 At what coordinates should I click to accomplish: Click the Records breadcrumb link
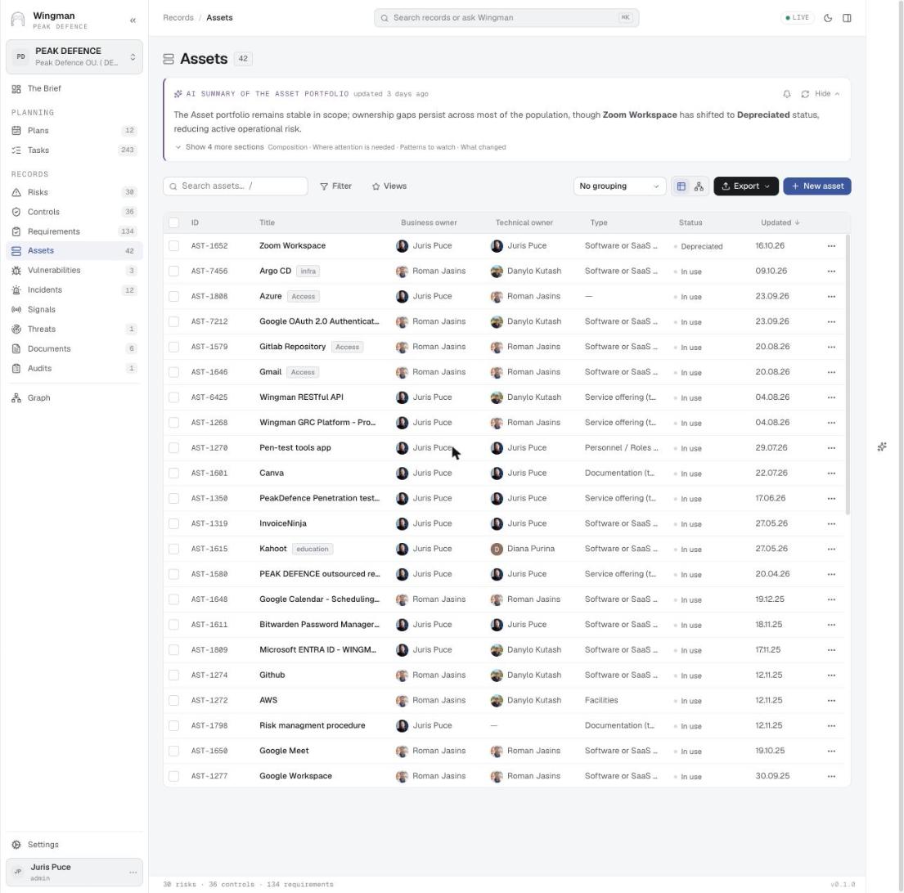pos(178,18)
